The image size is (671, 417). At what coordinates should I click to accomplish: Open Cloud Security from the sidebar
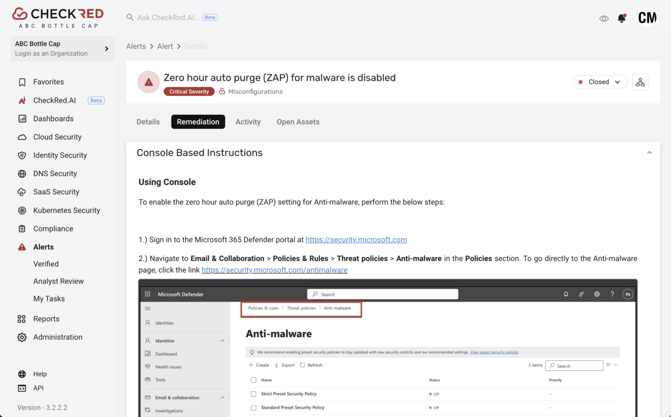point(57,137)
